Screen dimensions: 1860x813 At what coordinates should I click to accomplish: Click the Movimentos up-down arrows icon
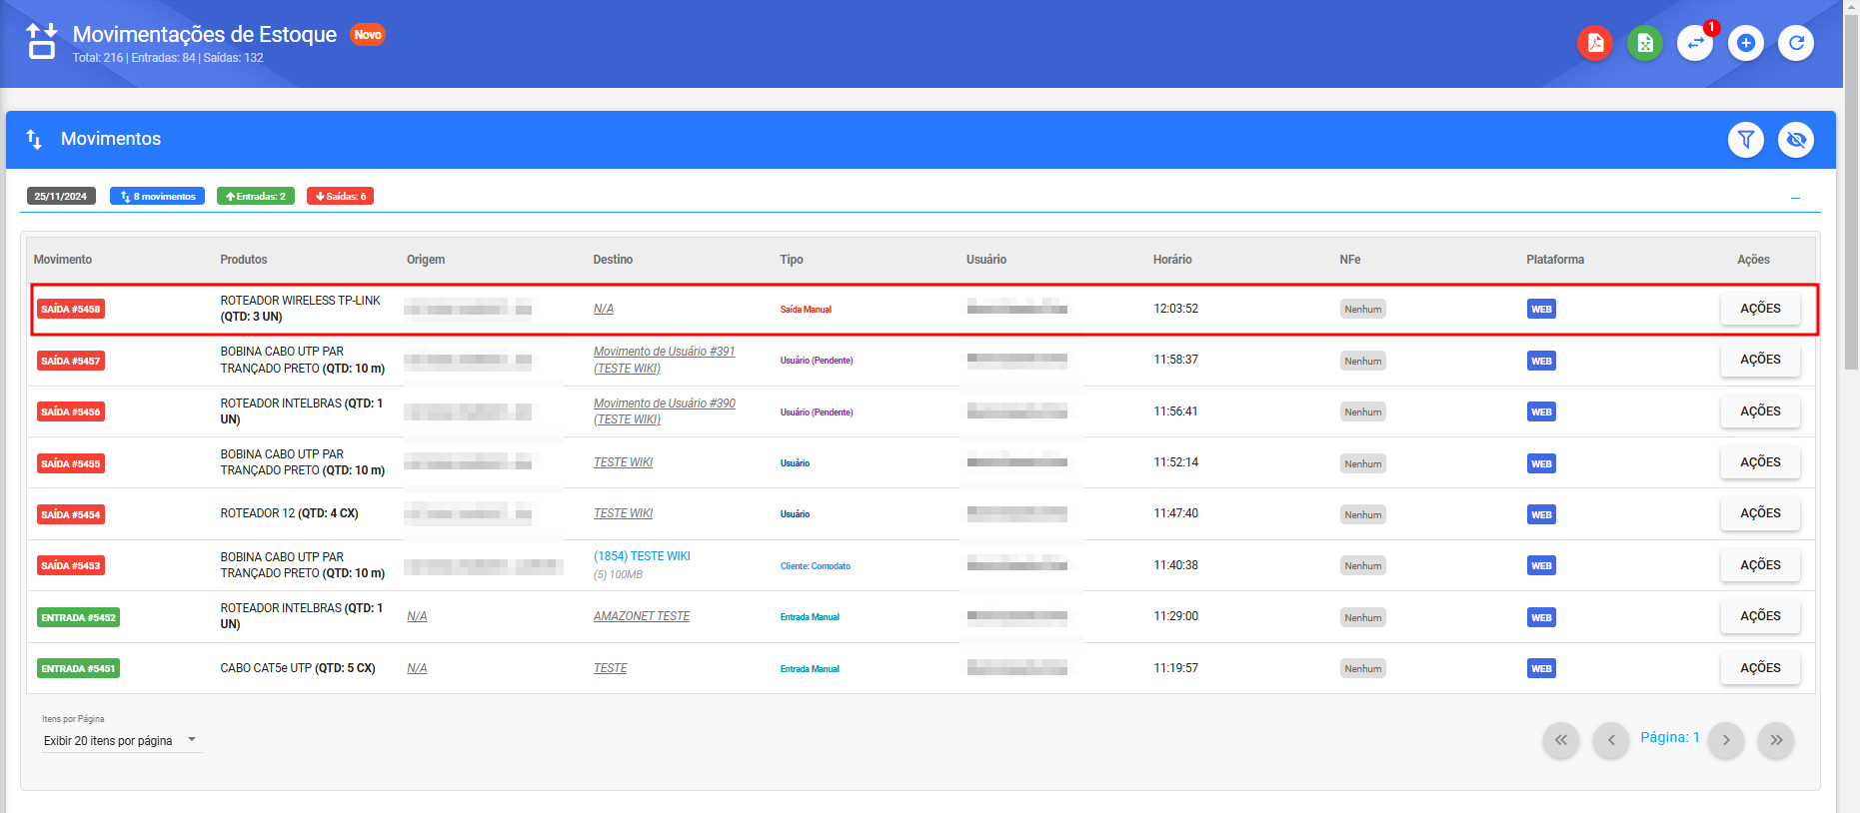(x=34, y=140)
